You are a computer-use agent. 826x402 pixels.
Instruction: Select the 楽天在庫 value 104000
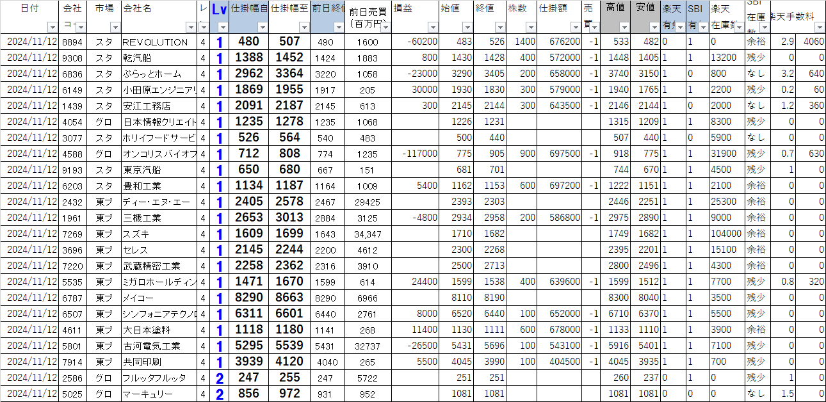(727, 234)
